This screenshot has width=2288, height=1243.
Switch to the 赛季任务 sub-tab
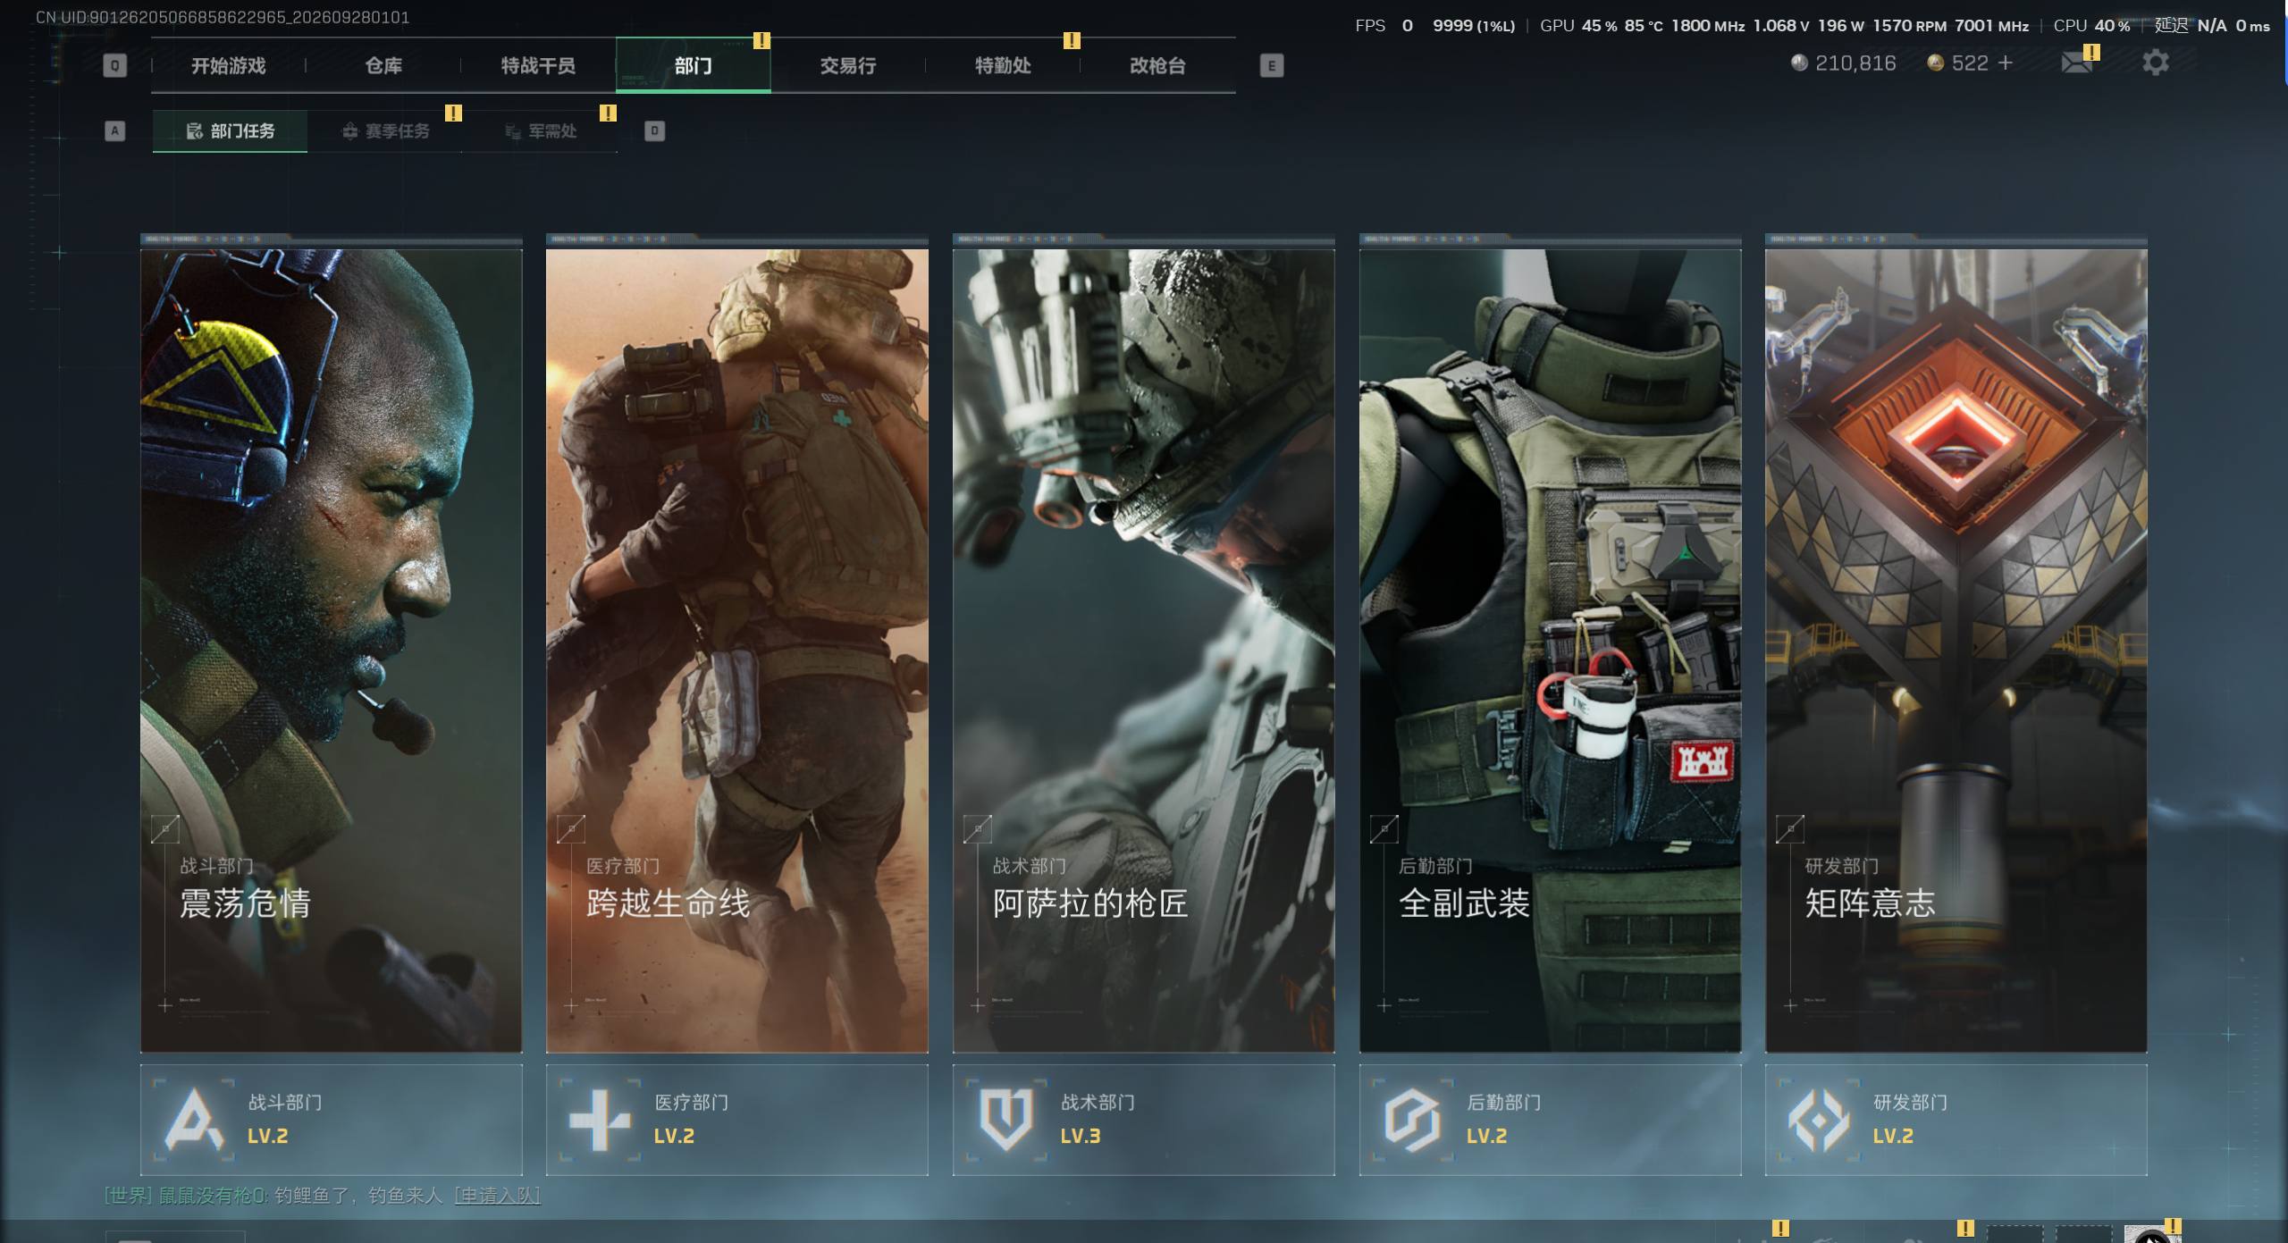385,131
